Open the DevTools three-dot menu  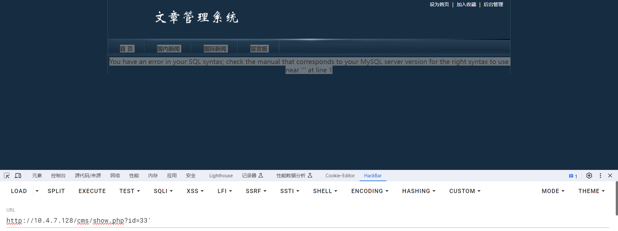point(600,176)
